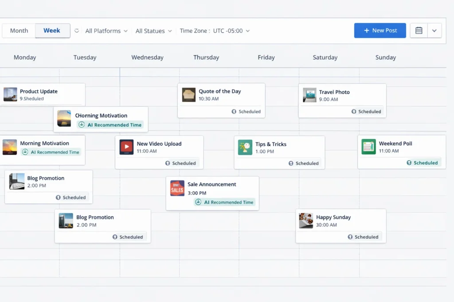The image size is (454, 302).
Task: Click the Quote of the Day envelope thumbnail icon
Action: (x=188, y=94)
